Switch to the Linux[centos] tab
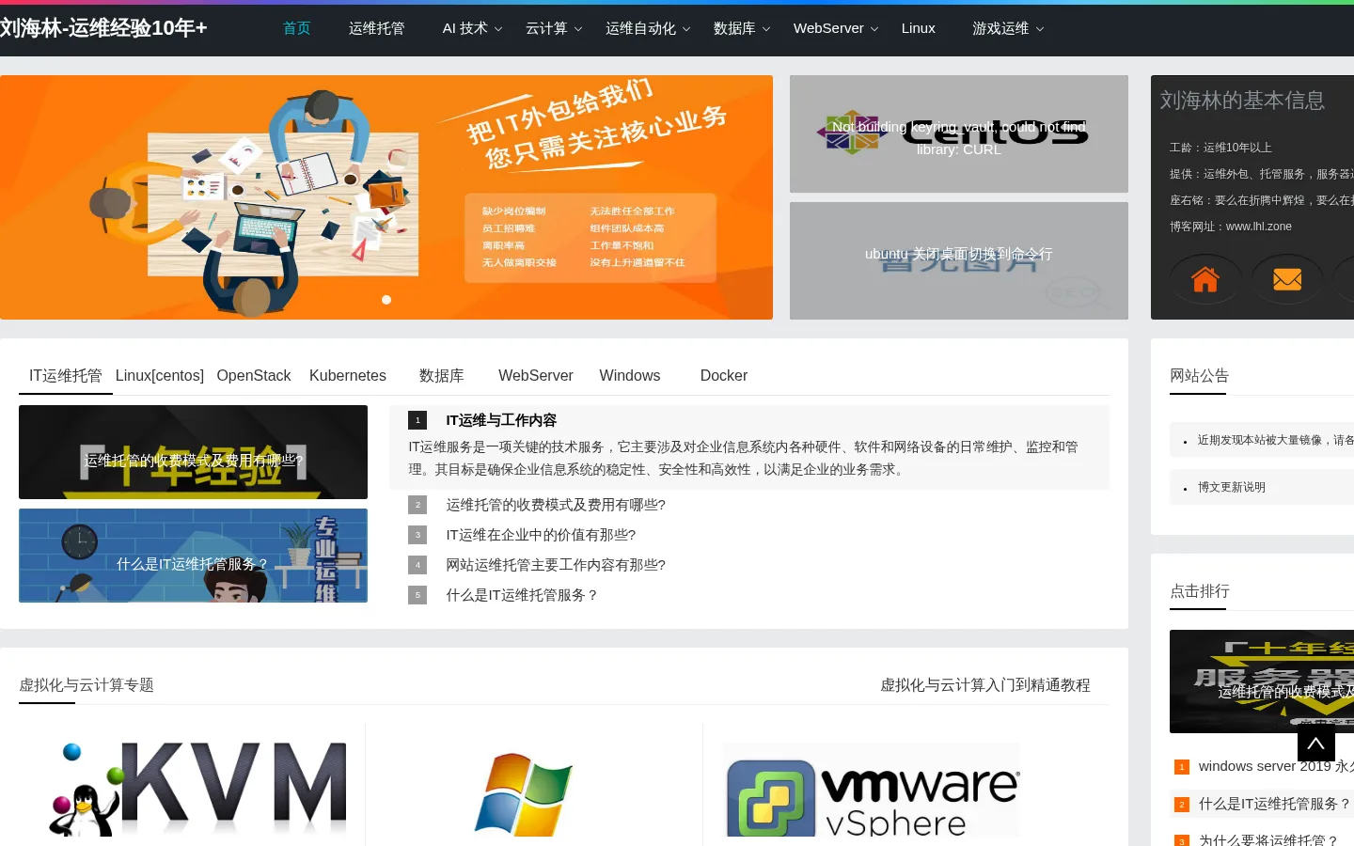1354x846 pixels. [x=160, y=376]
